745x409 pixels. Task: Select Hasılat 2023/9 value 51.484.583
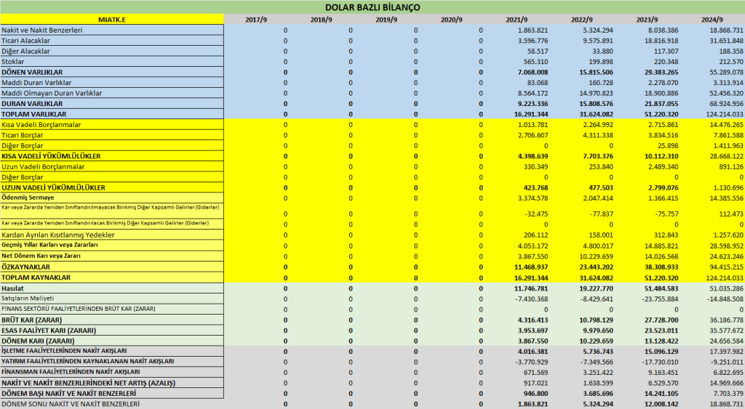pyautogui.click(x=661, y=288)
